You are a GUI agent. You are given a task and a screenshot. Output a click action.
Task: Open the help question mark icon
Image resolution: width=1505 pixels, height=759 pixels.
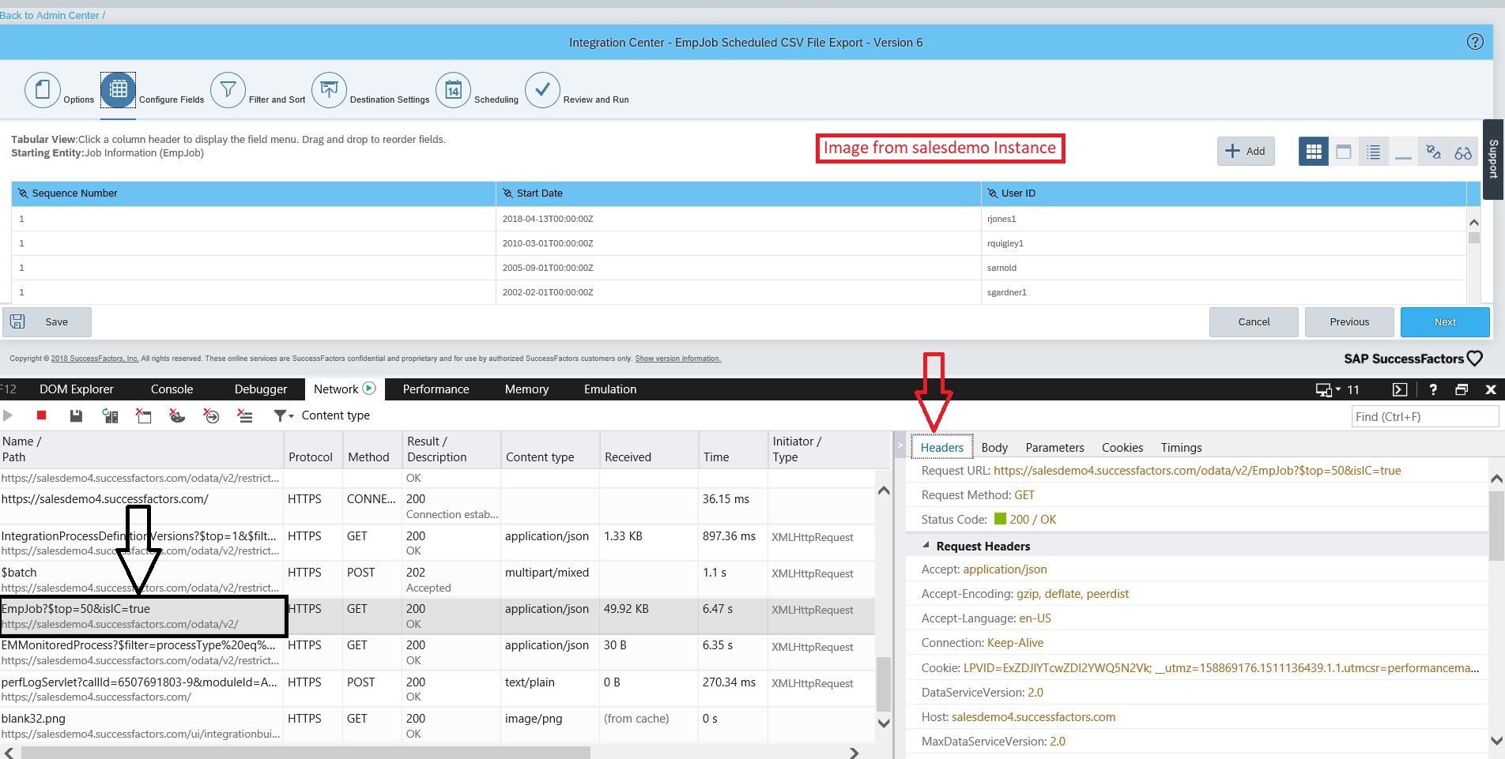(1475, 42)
